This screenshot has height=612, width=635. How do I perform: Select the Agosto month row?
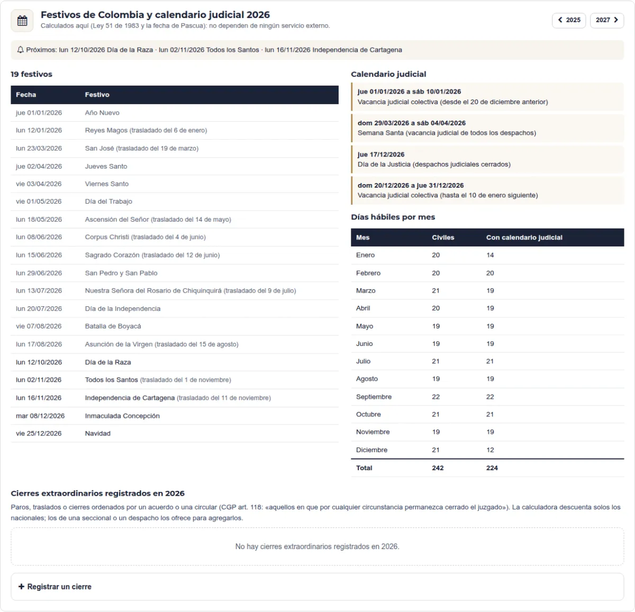pyautogui.click(x=487, y=379)
